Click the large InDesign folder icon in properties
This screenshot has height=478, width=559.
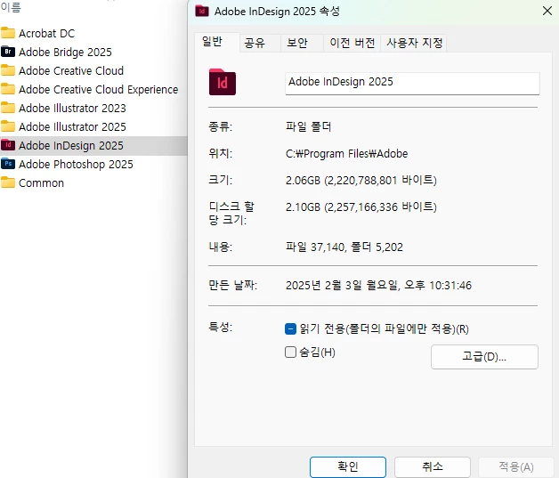tap(223, 82)
